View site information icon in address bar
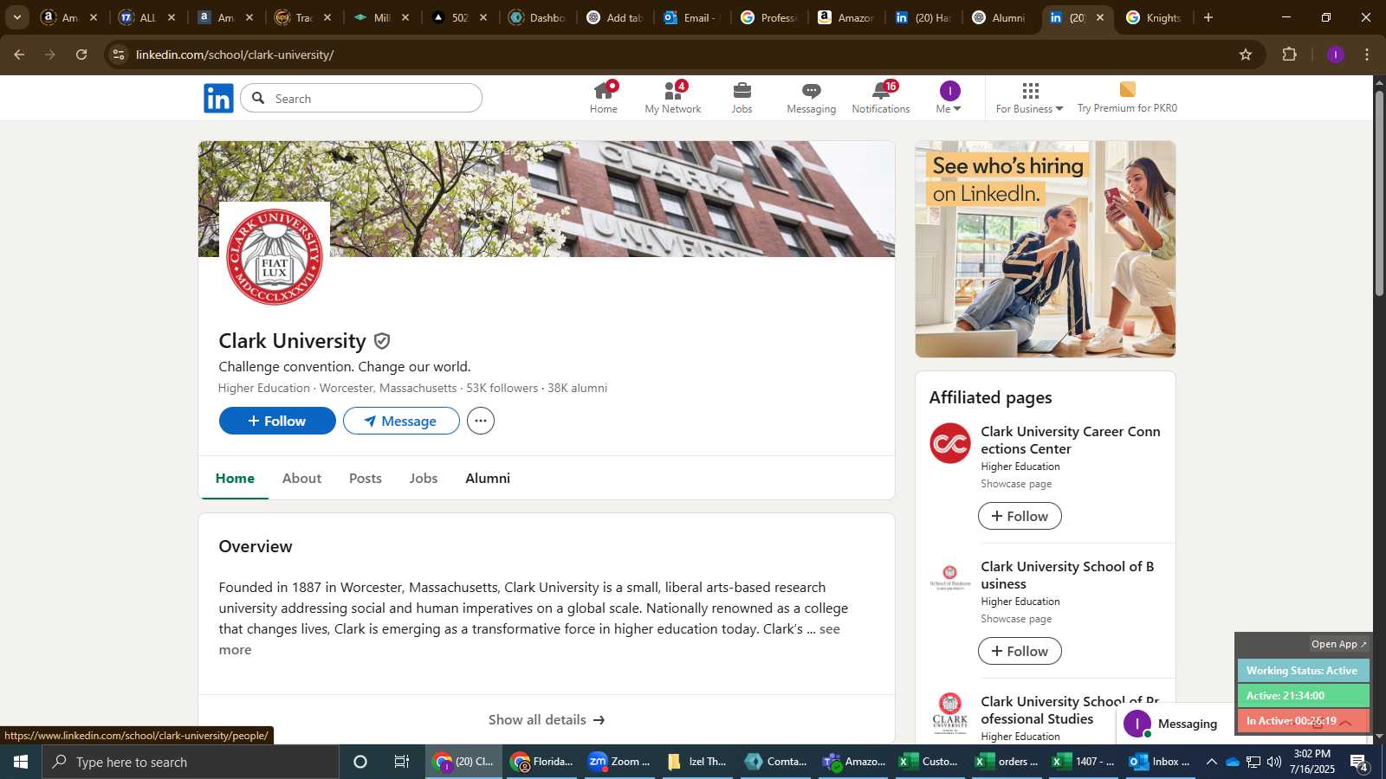 pyautogui.click(x=119, y=55)
